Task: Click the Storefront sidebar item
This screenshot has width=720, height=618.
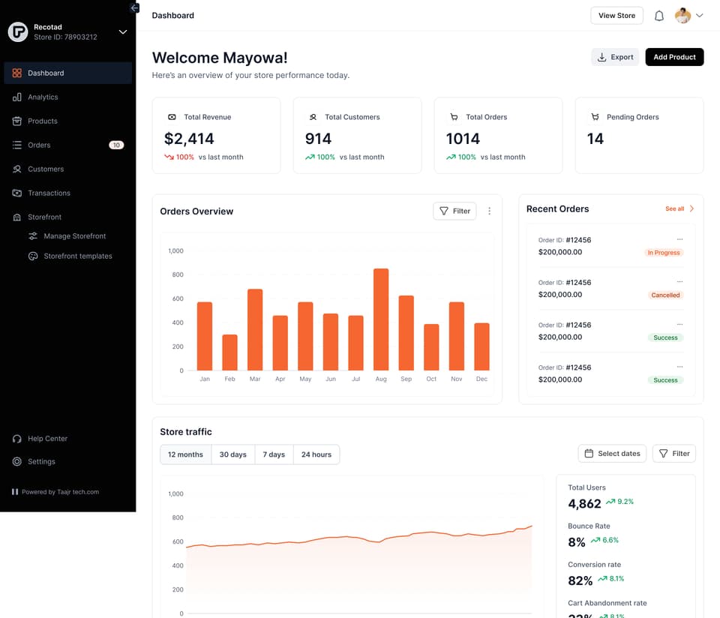Action: pyautogui.click(x=68, y=217)
